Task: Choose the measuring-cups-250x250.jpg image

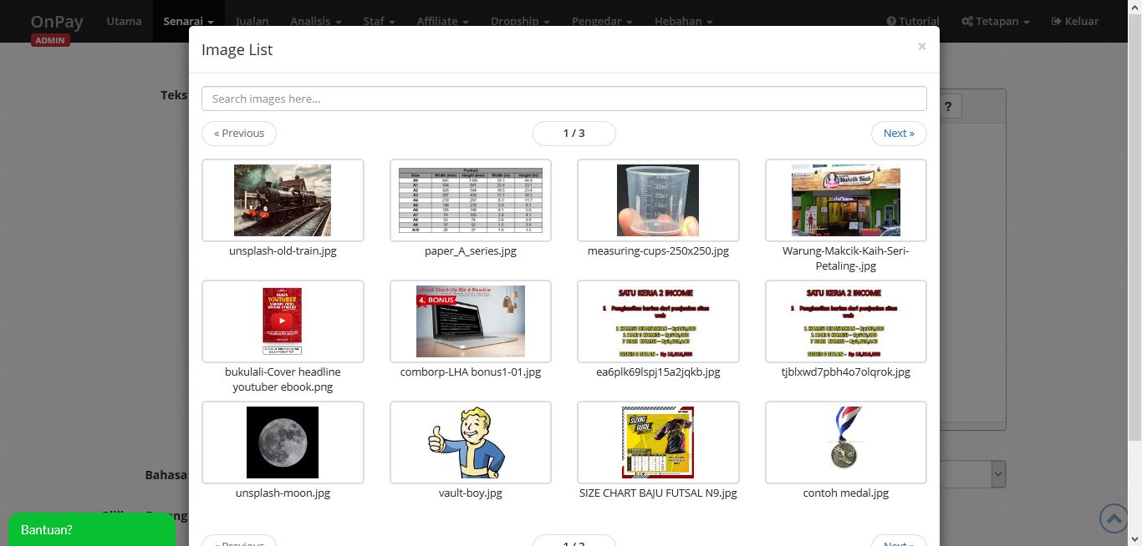Action: coord(658,200)
